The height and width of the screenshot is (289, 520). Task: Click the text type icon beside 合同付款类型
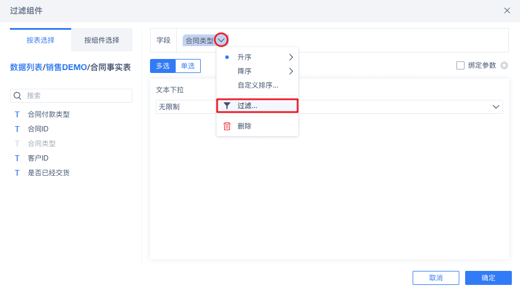pyautogui.click(x=17, y=114)
